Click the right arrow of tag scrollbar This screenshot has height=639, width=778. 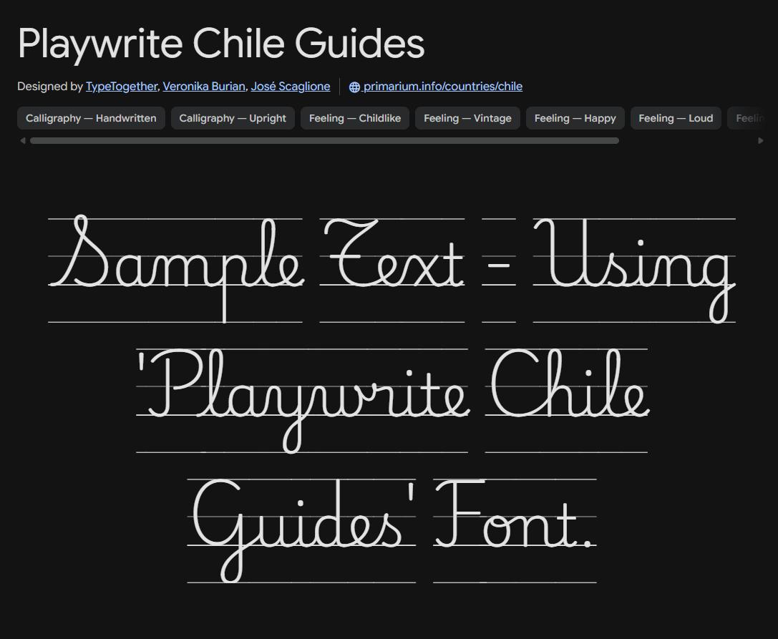(x=761, y=141)
